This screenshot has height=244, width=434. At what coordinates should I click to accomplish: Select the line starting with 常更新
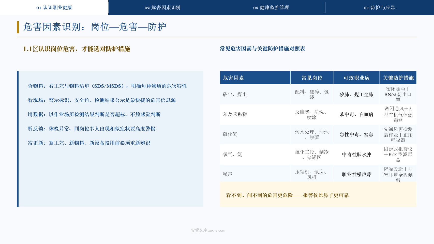[89, 143]
